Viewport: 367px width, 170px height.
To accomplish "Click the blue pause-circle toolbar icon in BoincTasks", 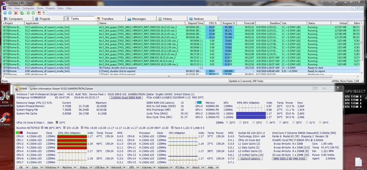I will coord(5,13).
